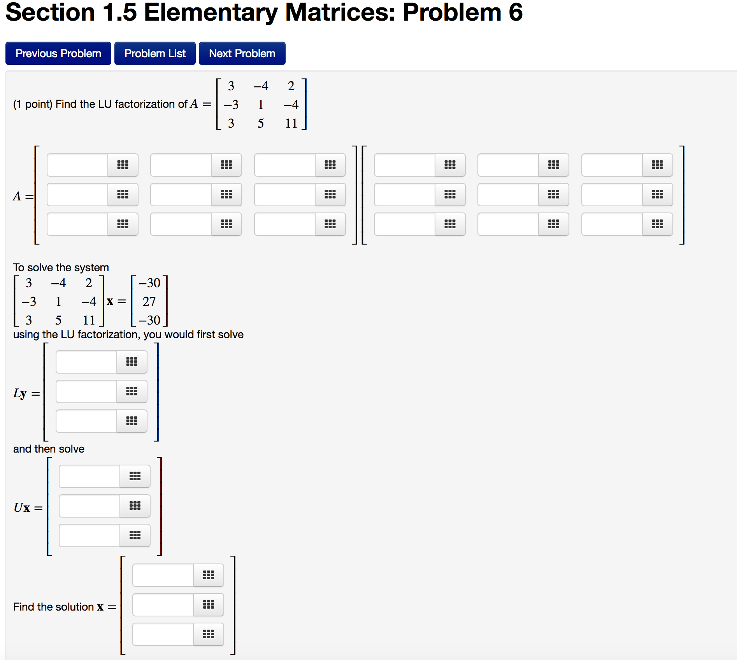Open the keypad icon beside the last Ly vector entry
Viewport: 737px width, 660px height.
[x=131, y=421]
